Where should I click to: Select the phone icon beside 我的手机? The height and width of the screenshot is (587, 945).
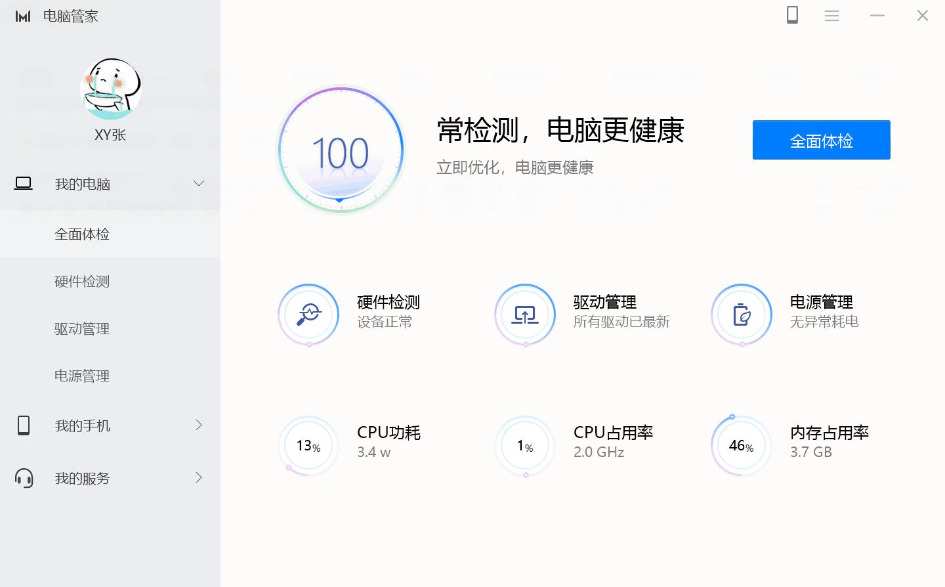24,425
